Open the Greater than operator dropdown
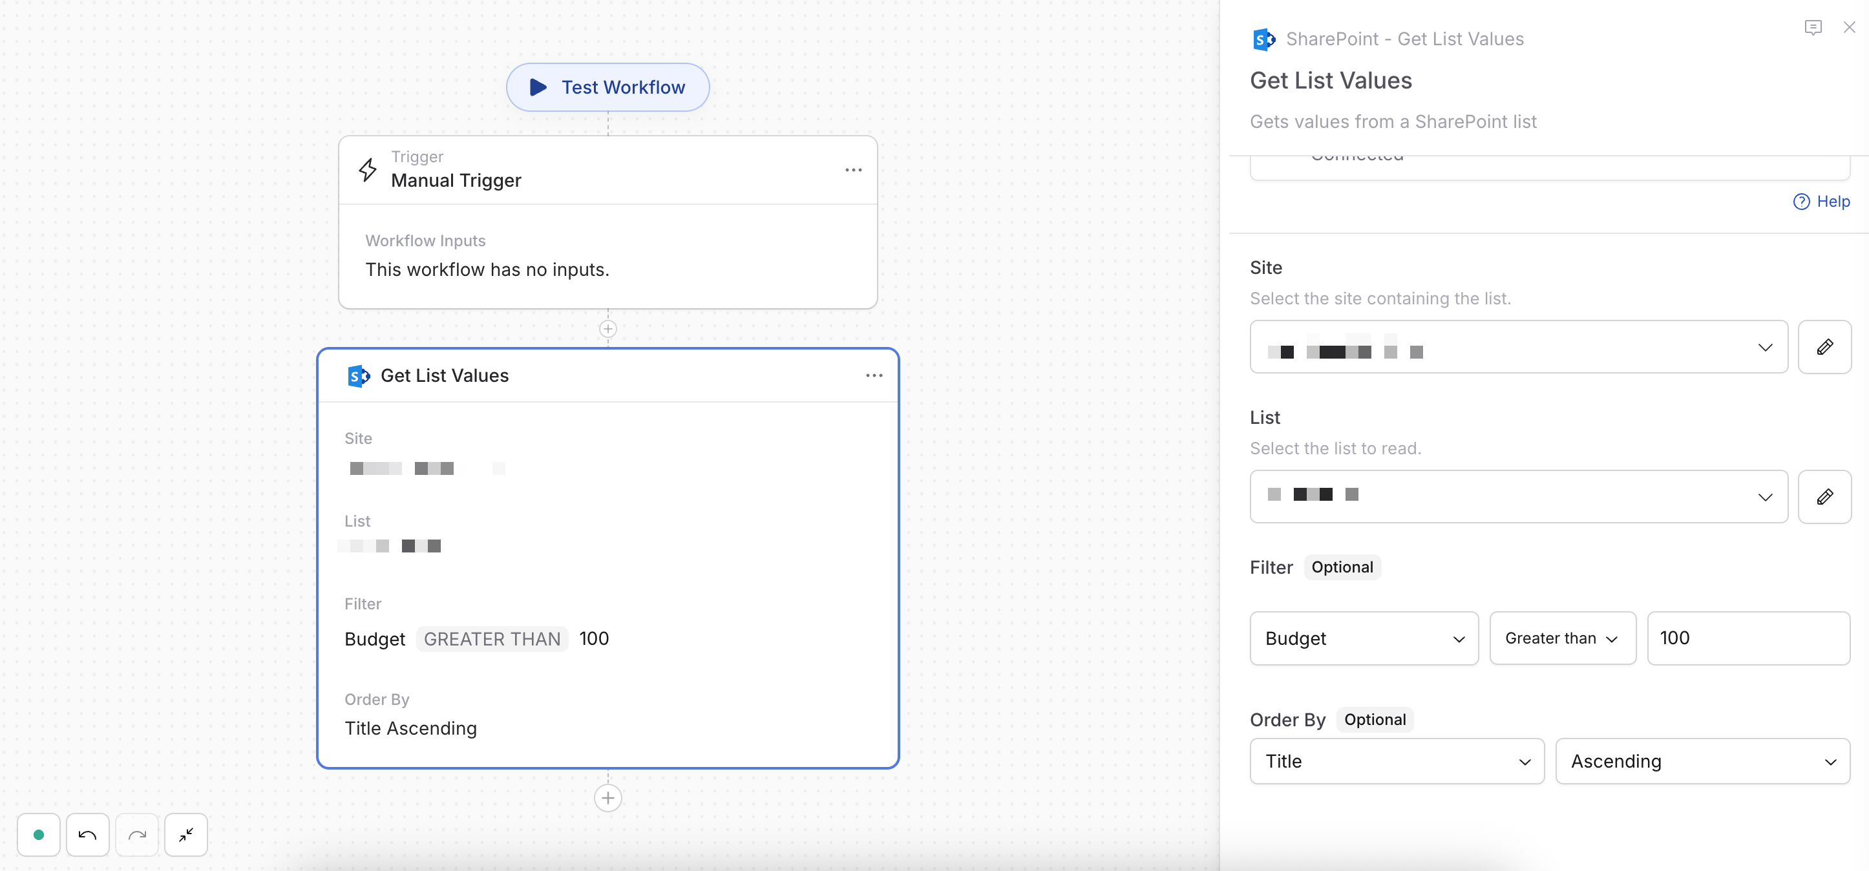The height and width of the screenshot is (871, 1869). coord(1563,638)
